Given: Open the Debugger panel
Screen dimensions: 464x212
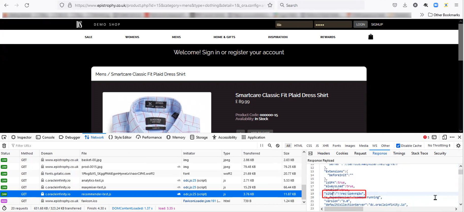Looking at the screenshot, I should [x=70, y=137].
